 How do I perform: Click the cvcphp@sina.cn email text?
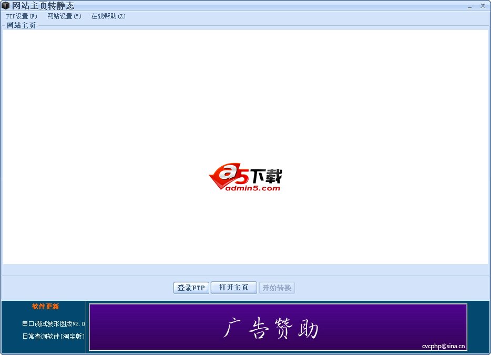(443, 346)
